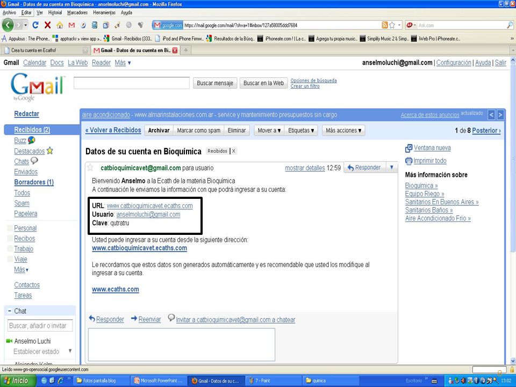This screenshot has height=387, width=516.
Task: Open the Configuración link
Action: [454, 62]
